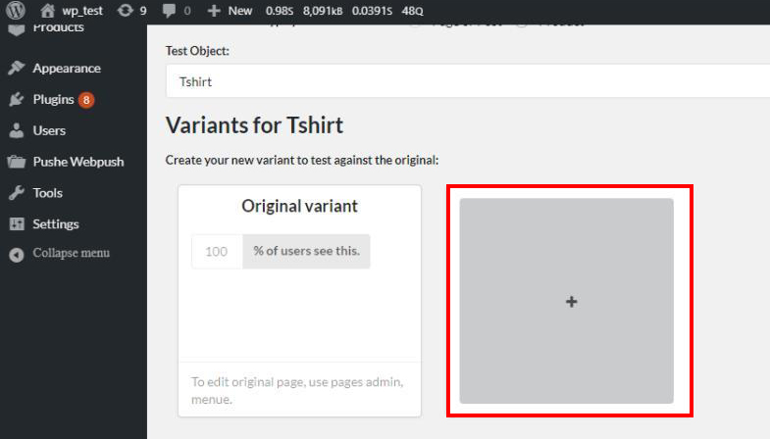Click the original variant percentage field
The height and width of the screenshot is (439, 770).
coord(217,252)
